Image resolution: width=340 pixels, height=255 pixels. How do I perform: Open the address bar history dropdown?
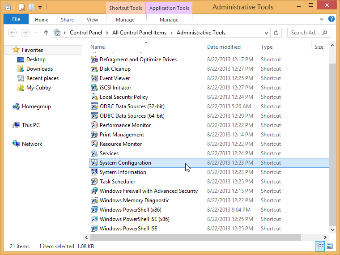tap(266, 33)
